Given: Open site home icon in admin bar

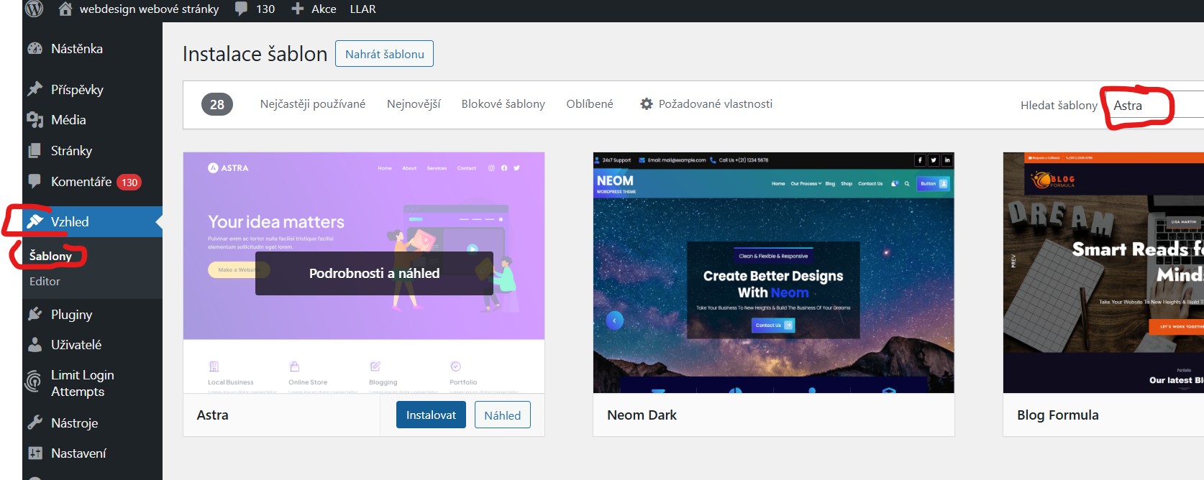Looking at the screenshot, I should click(65, 9).
